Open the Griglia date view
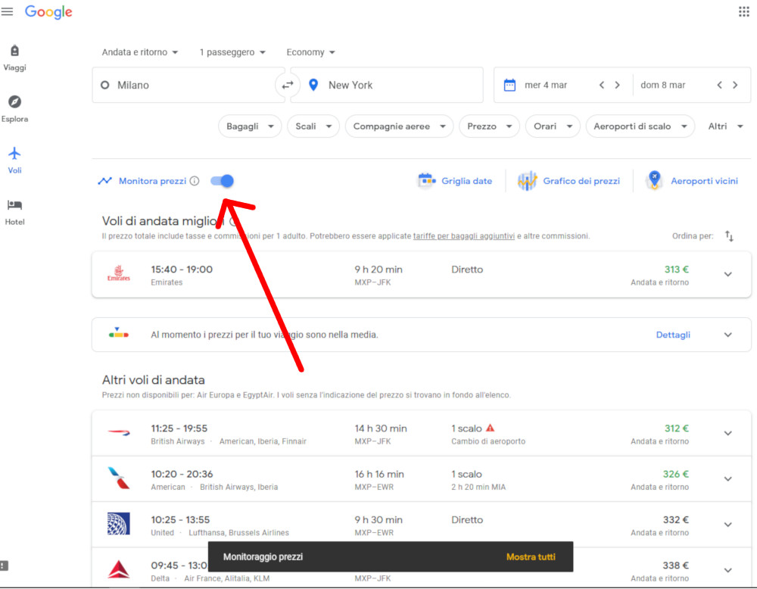The image size is (757, 589). 455,181
